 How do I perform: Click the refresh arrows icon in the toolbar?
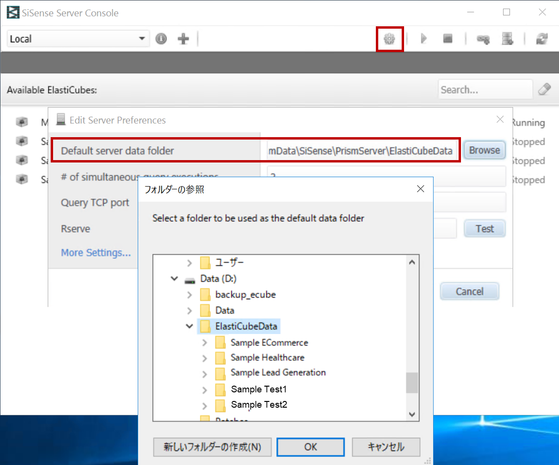point(542,39)
